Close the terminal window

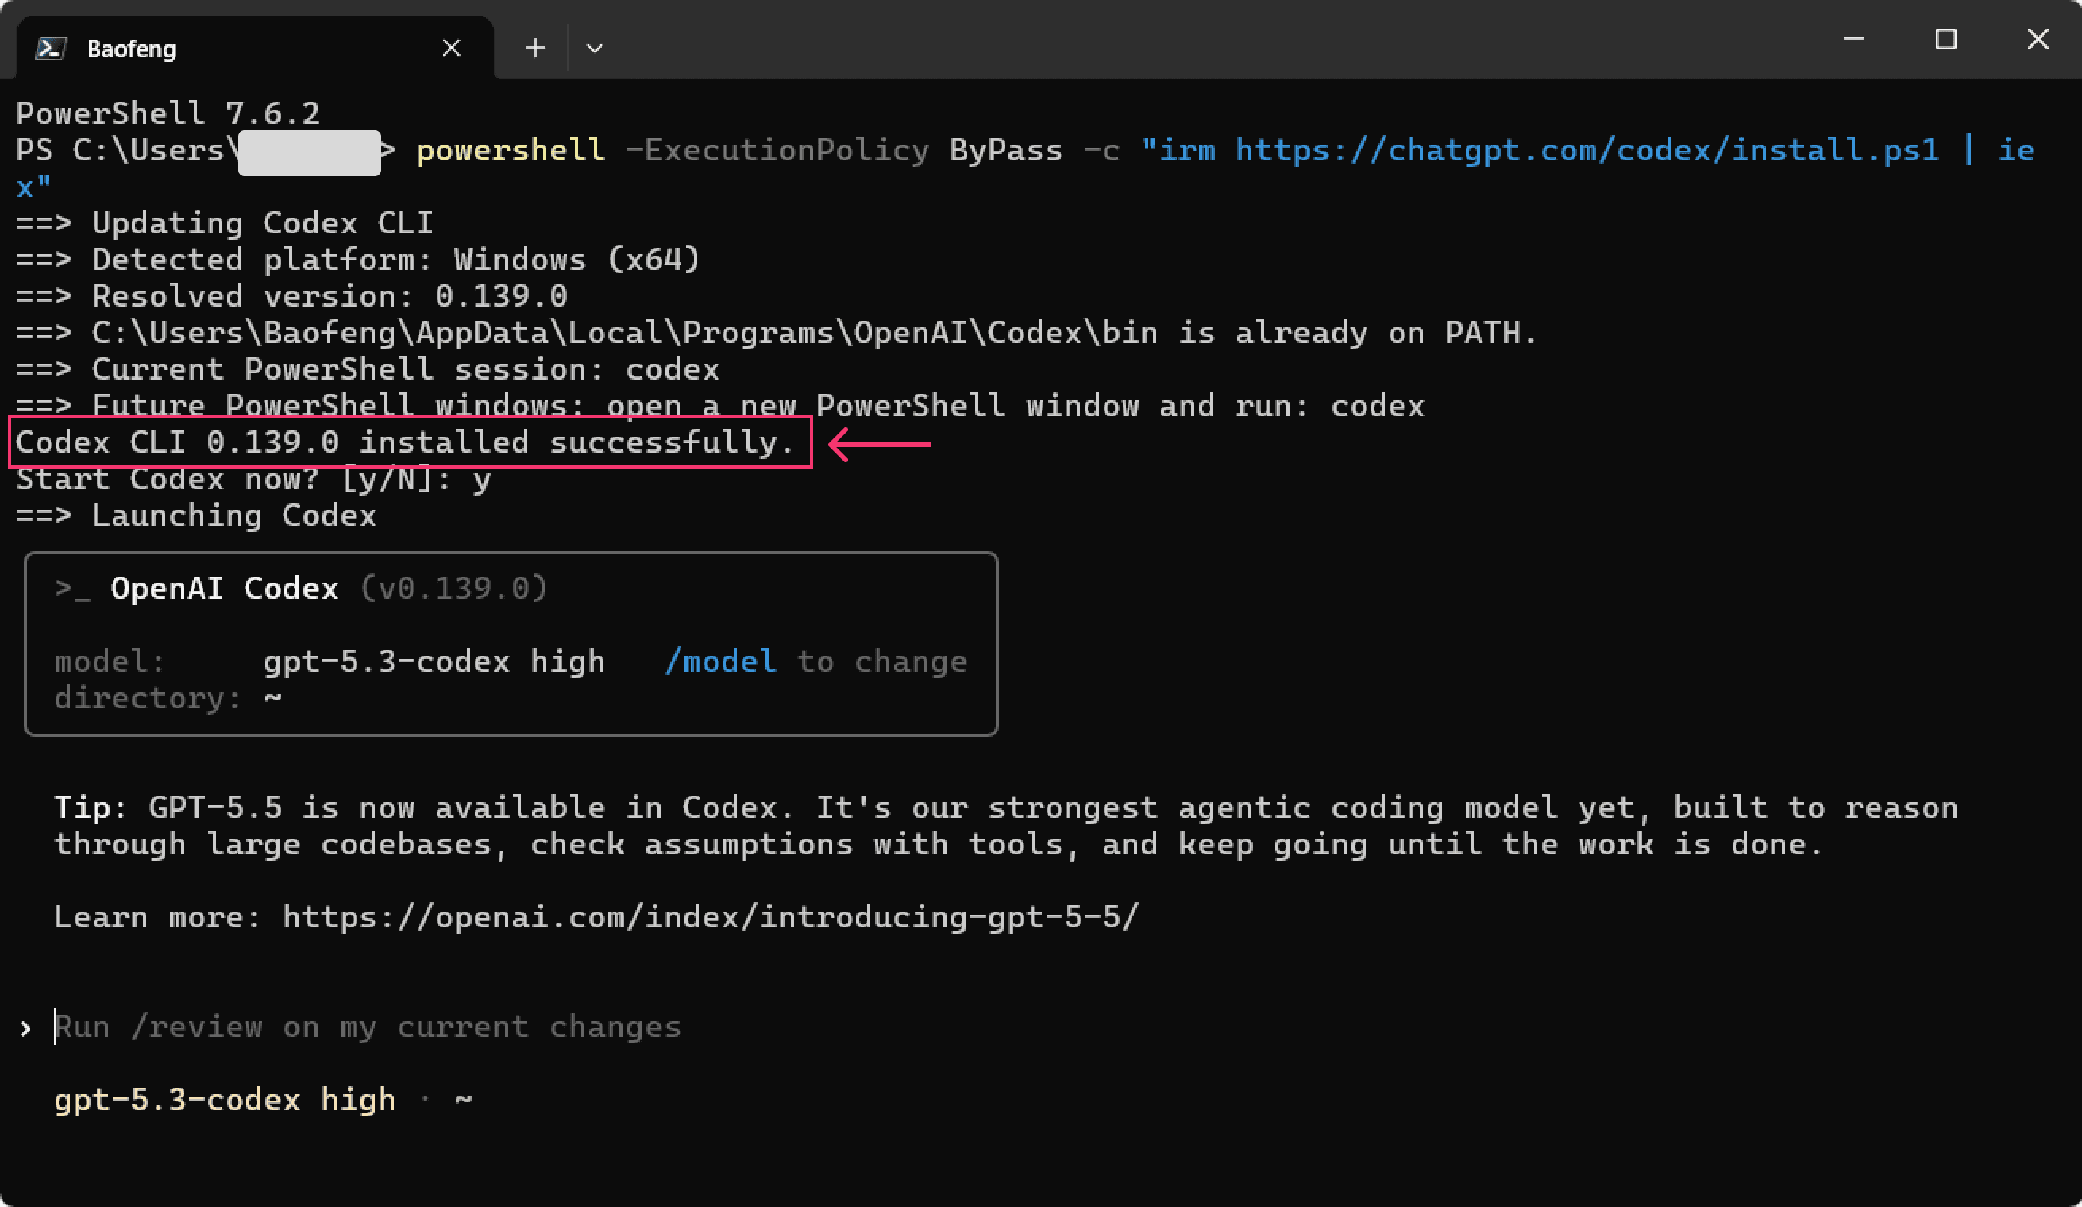(2038, 39)
